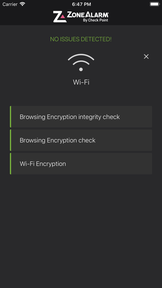Tap the Wi-Fi label under the signal icon

click(x=81, y=82)
